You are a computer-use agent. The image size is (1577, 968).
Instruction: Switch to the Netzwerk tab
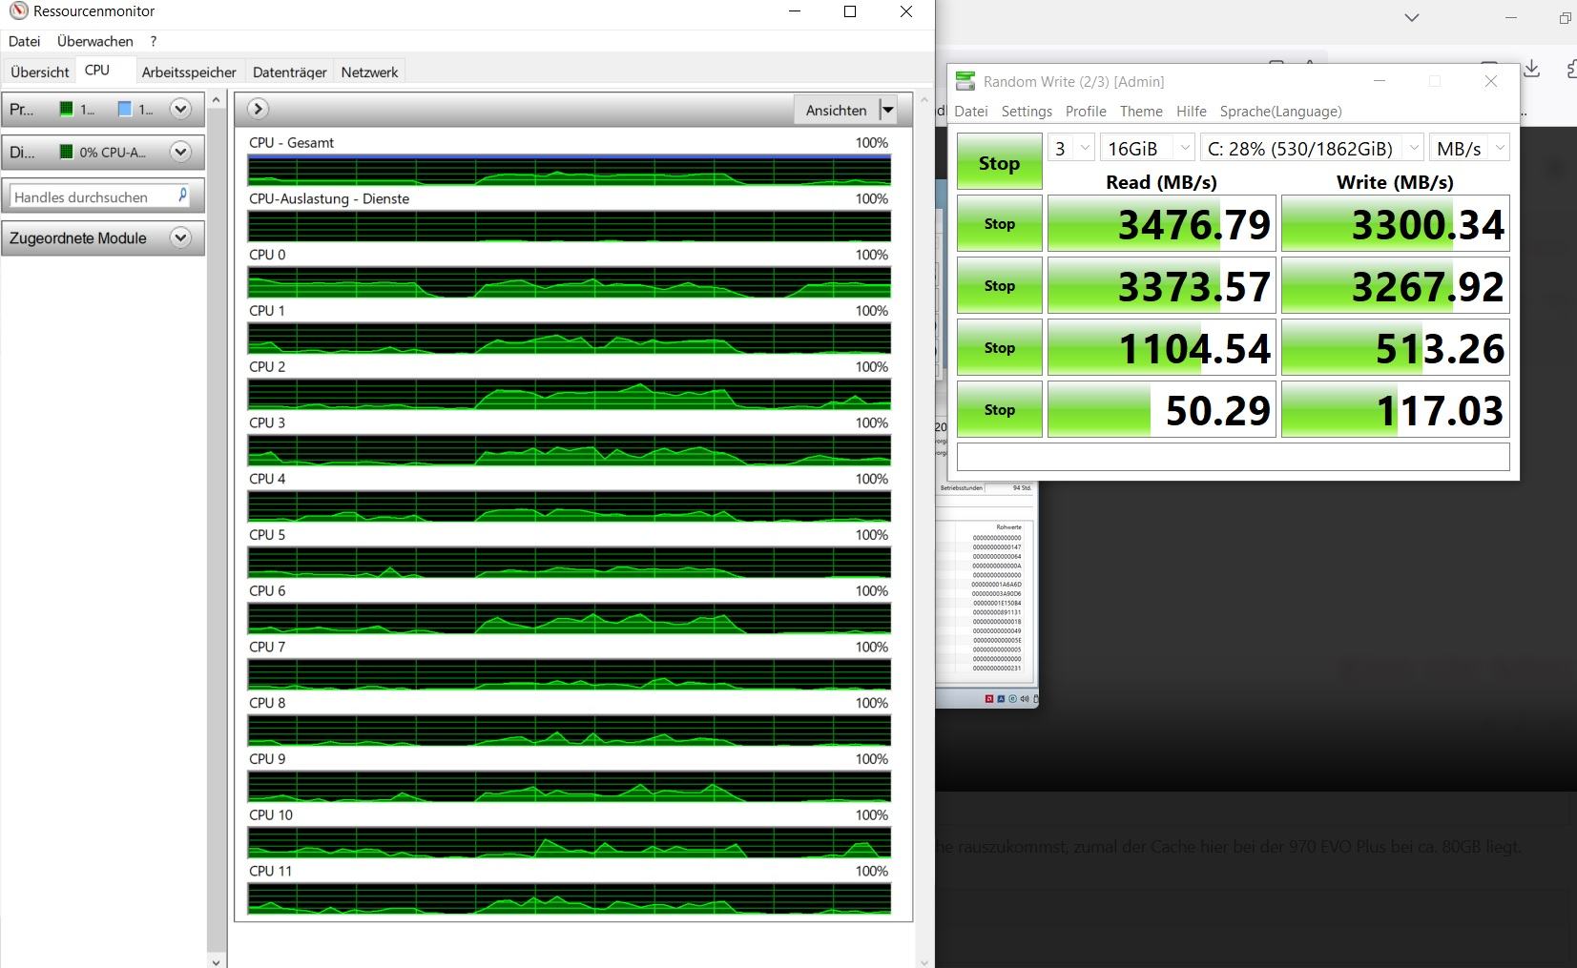pyautogui.click(x=369, y=72)
